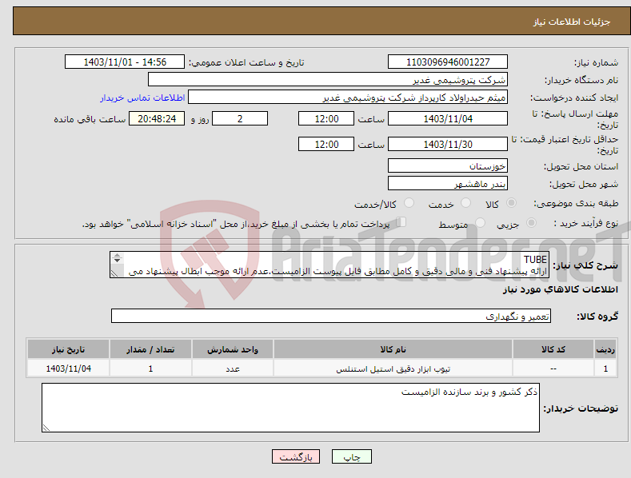Click the general description text area with TUBE
Viewport: 631px width, 478px height.
tap(330, 265)
